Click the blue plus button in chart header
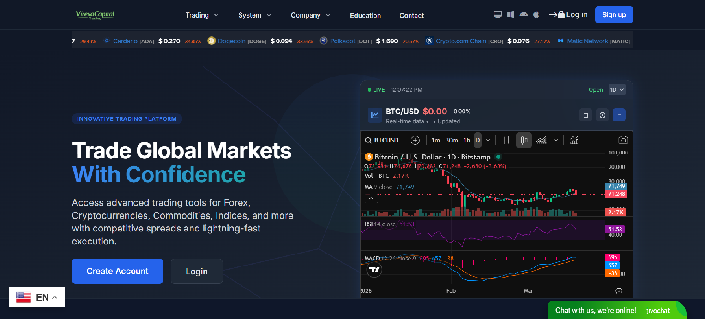Image resolution: width=705 pixels, height=319 pixels. [619, 115]
